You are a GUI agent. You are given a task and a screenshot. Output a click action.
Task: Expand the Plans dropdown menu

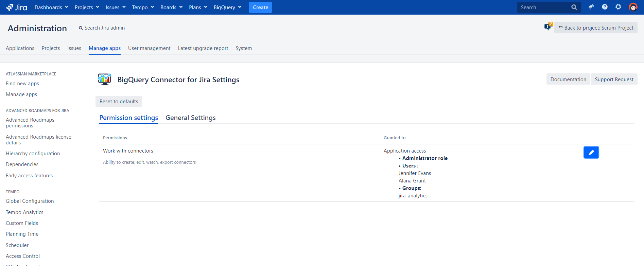[x=198, y=7]
